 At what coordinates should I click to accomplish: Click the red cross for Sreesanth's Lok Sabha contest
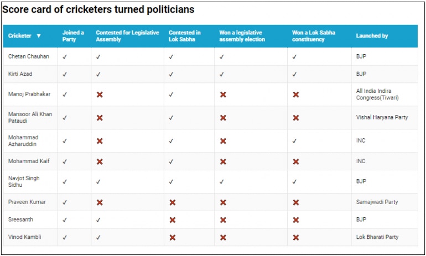tap(173, 220)
